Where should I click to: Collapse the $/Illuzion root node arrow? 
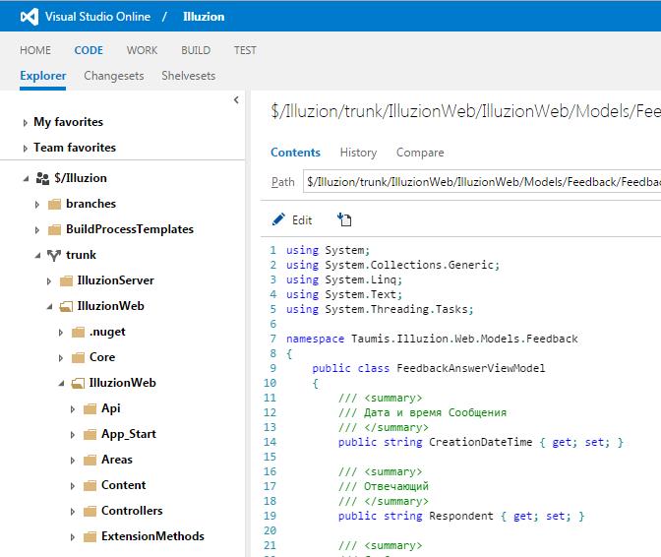coord(26,179)
